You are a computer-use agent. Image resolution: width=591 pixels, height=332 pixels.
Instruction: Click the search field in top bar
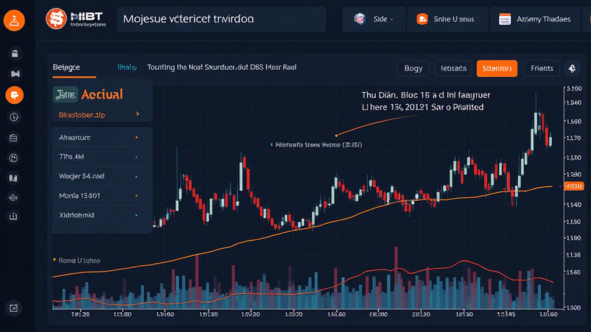tap(221, 19)
